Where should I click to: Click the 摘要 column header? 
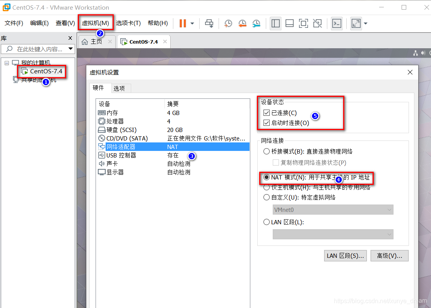click(x=207, y=104)
